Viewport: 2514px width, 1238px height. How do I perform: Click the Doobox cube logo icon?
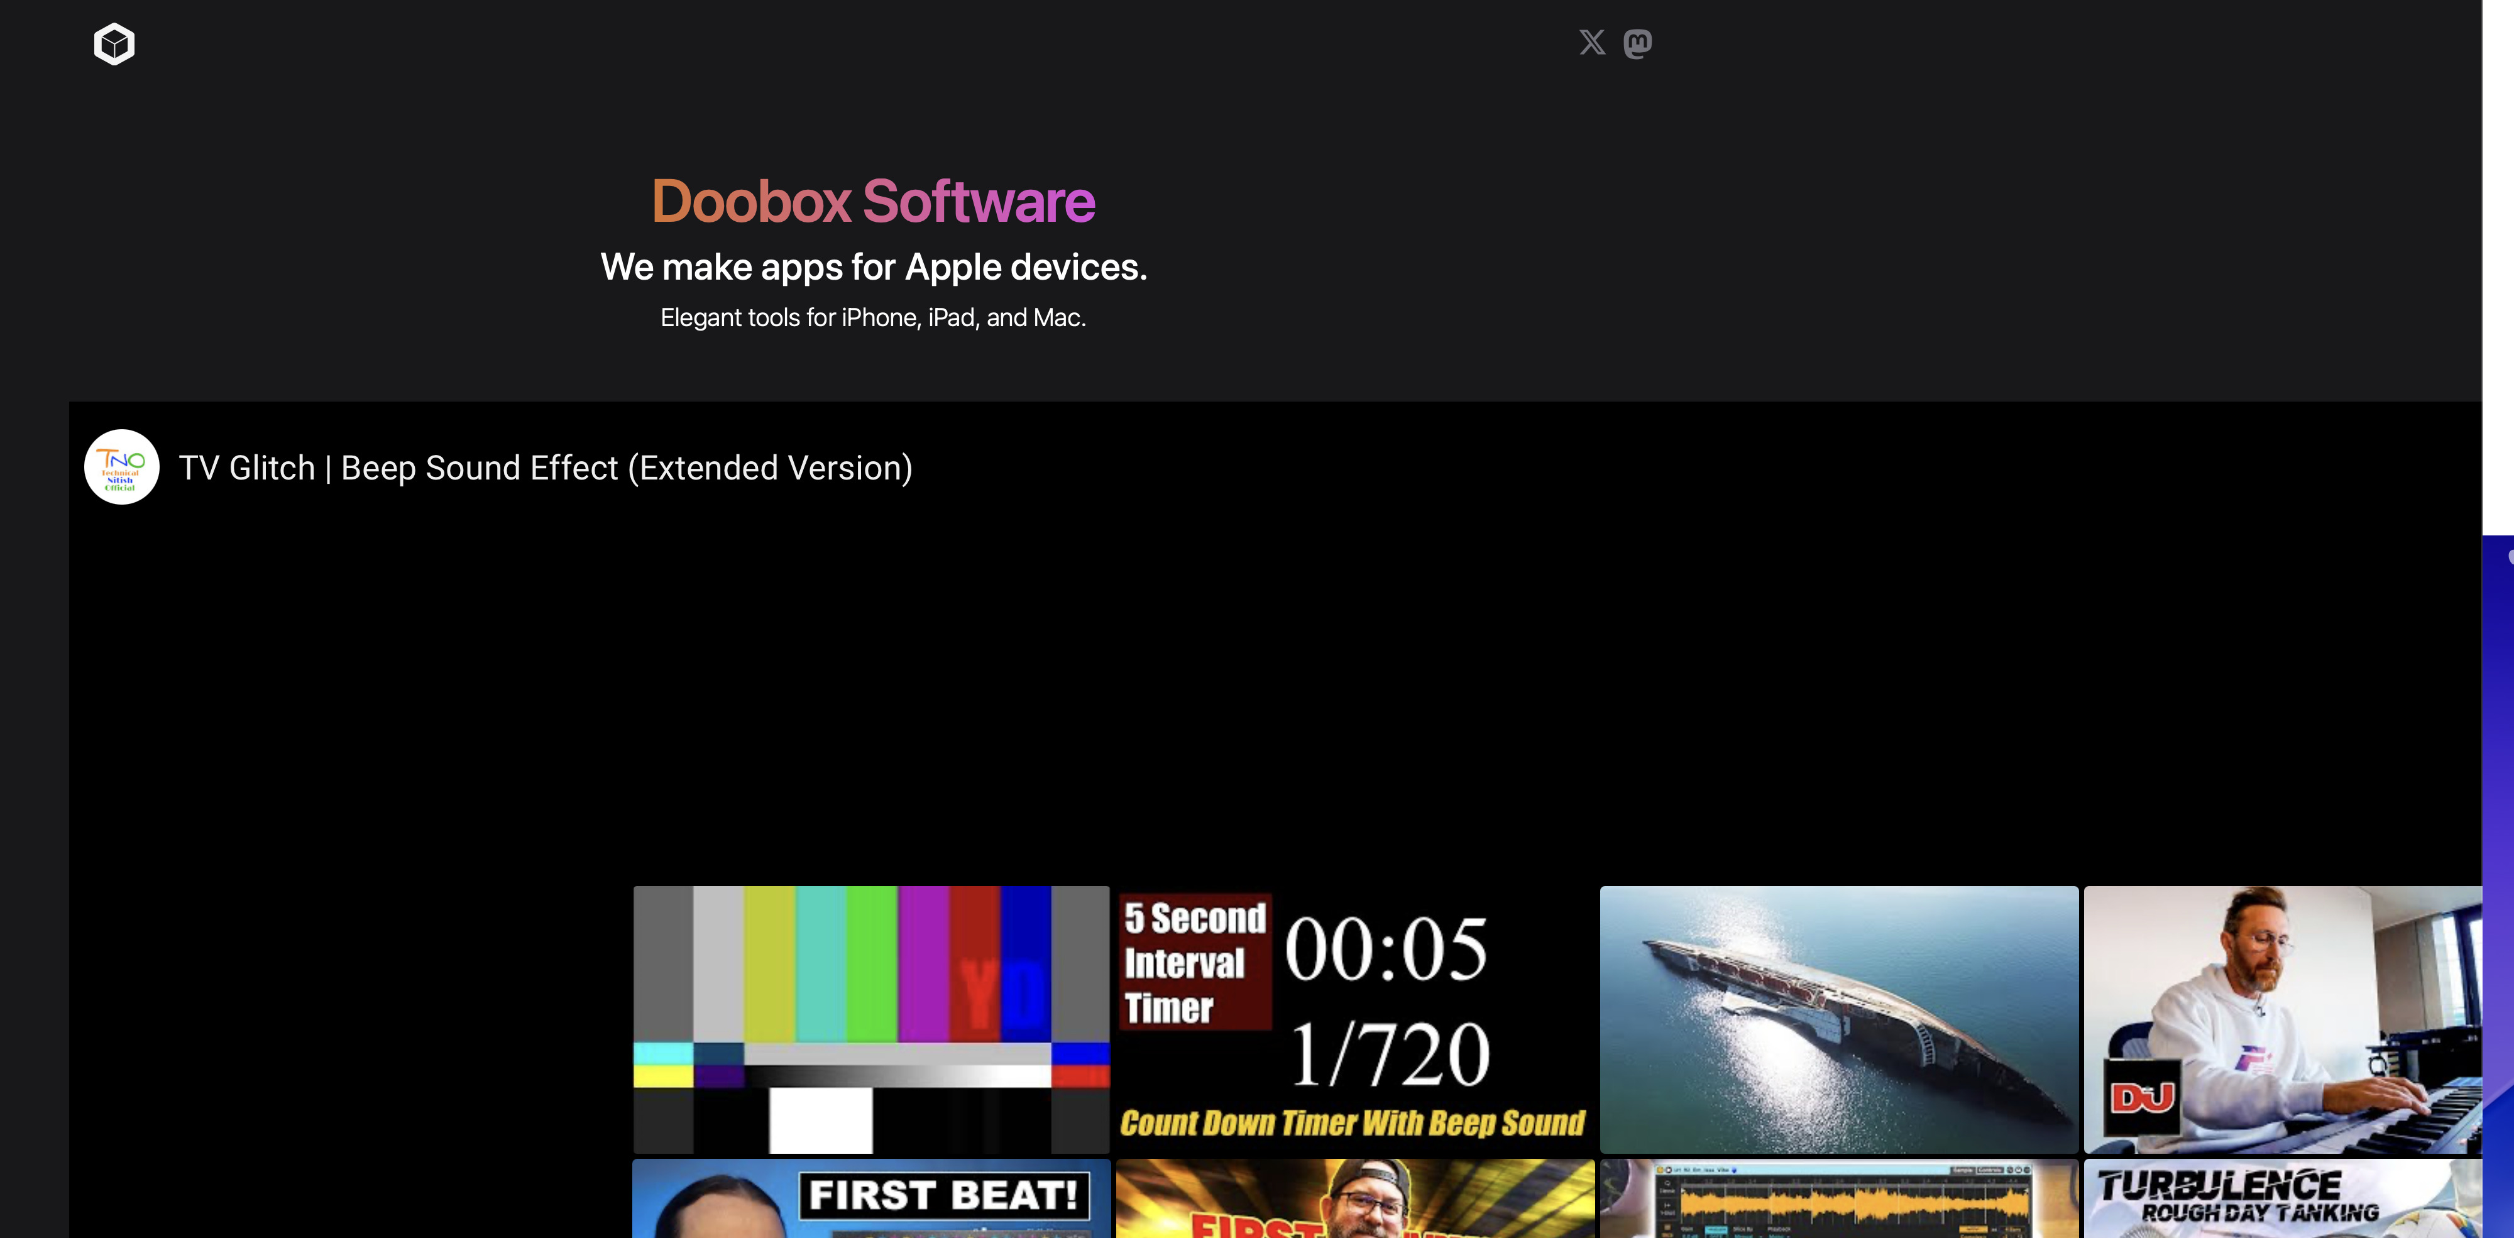pyautogui.click(x=114, y=44)
